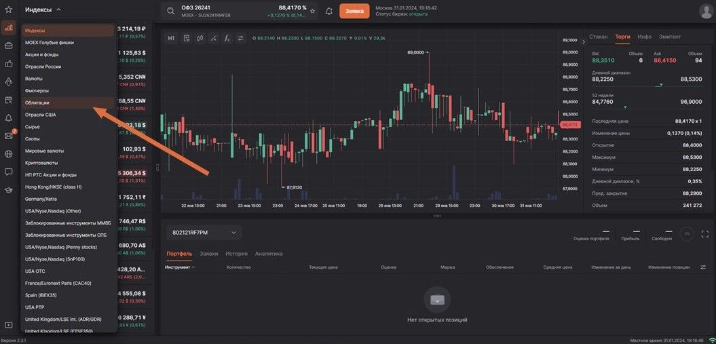
Task: Click the ОФЗ 26241 instrument search field
Action: click(240, 12)
